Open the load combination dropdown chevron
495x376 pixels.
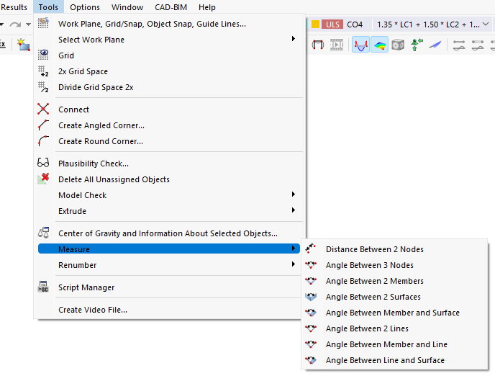pyautogui.click(x=486, y=24)
